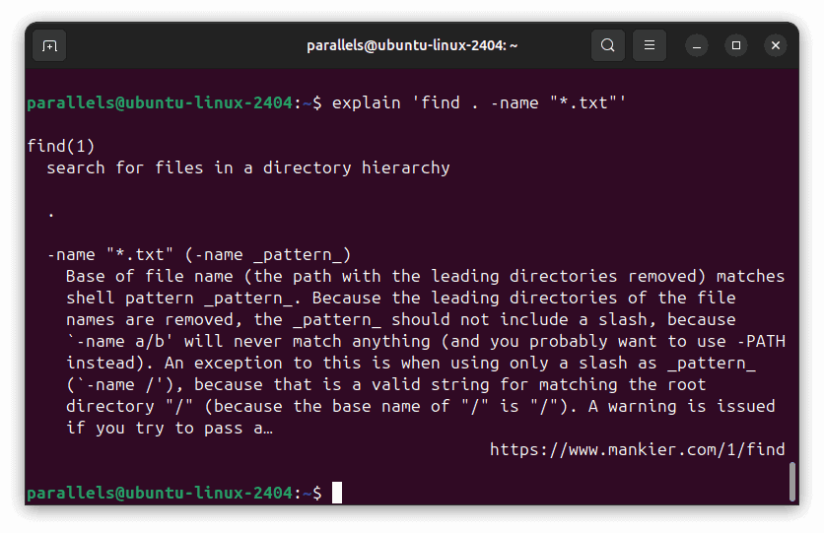Viewport: 824px width, 533px height.
Task: Minimize the terminal window
Action: 696,45
